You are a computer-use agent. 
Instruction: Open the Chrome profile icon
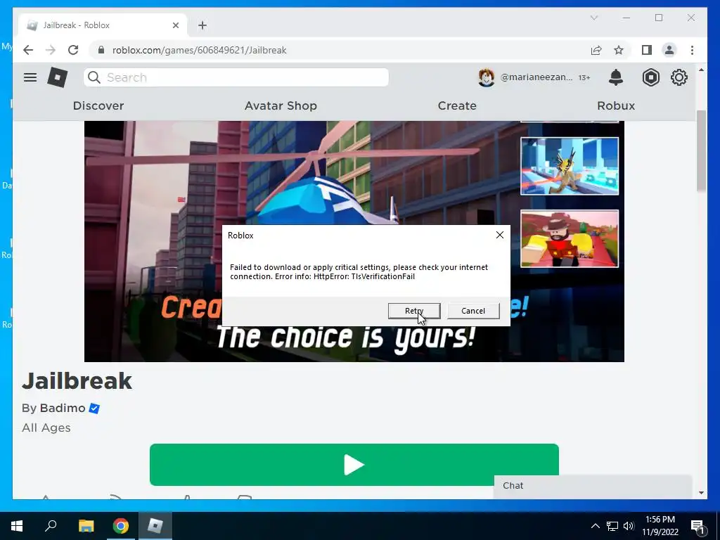coord(669,50)
